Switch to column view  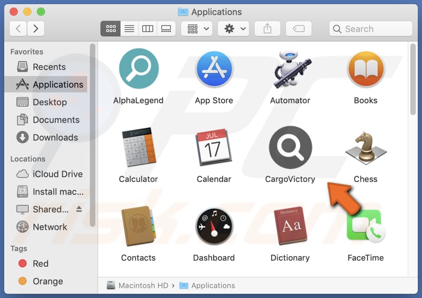point(148,28)
